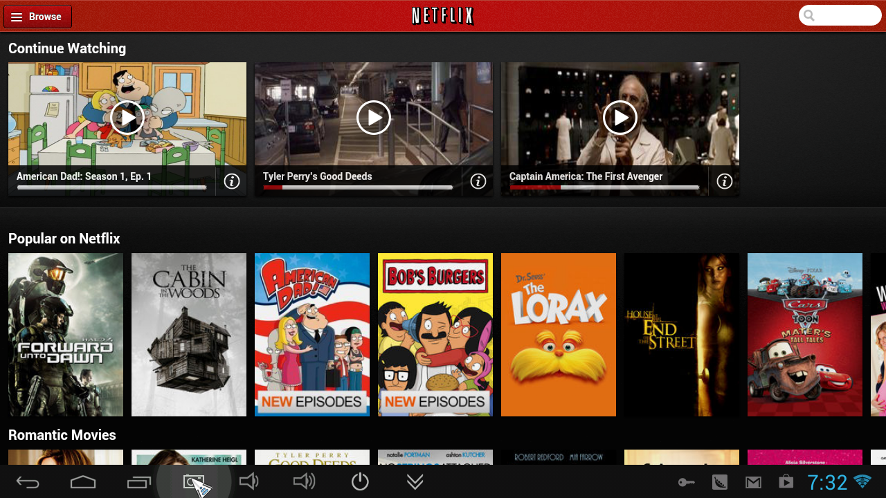This screenshot has height=498, width=886.
Task: Open the Browse menu
Action: [37, 17]
